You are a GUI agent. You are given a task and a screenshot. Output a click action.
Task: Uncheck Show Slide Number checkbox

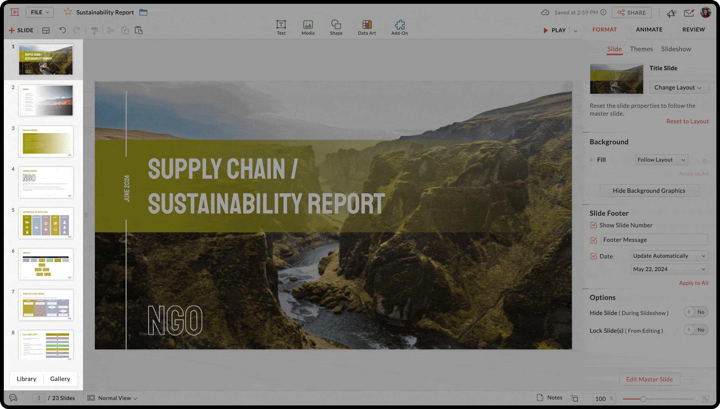[x=593, y=225]
